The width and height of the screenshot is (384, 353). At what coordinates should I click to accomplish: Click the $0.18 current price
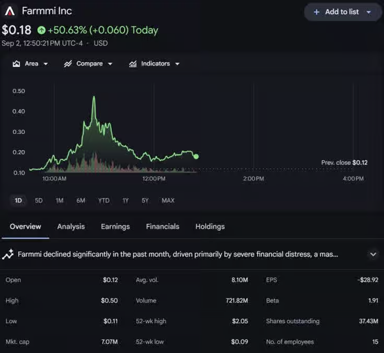click(16, 30)
